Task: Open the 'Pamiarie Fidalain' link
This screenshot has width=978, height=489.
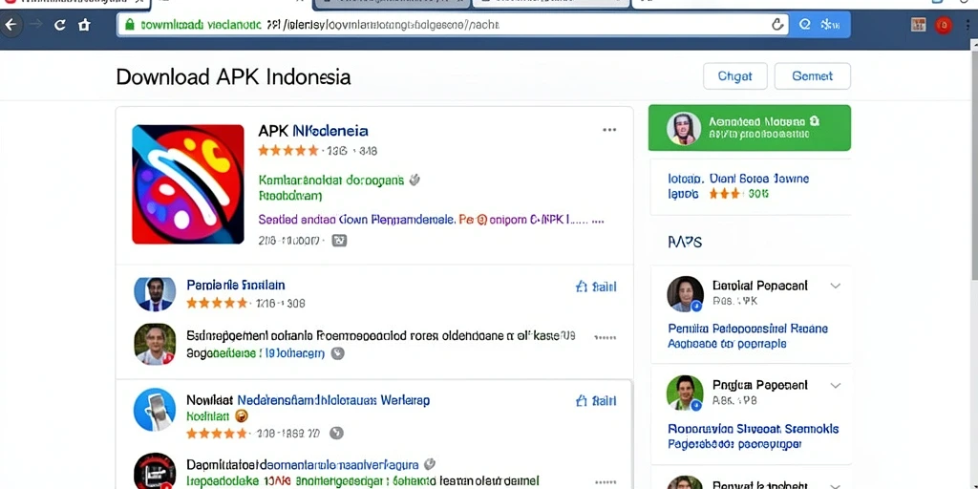Action: 236,285
